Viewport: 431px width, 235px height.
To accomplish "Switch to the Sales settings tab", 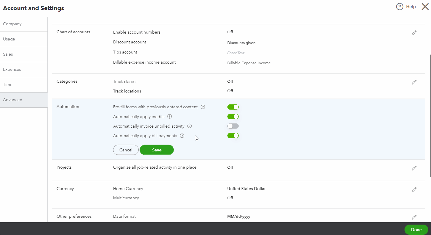I will click(8, 54).
